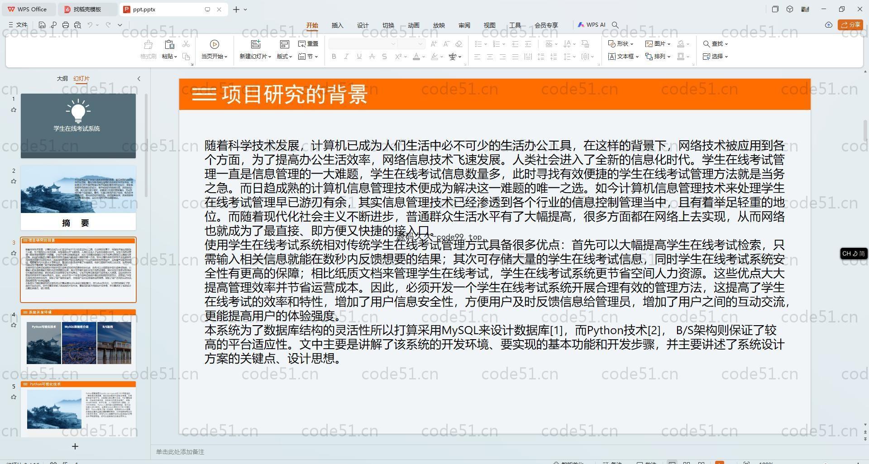Toggle Strikethrough formatting
This screenshot has height=464, width=869.
(x=372, y=57)
